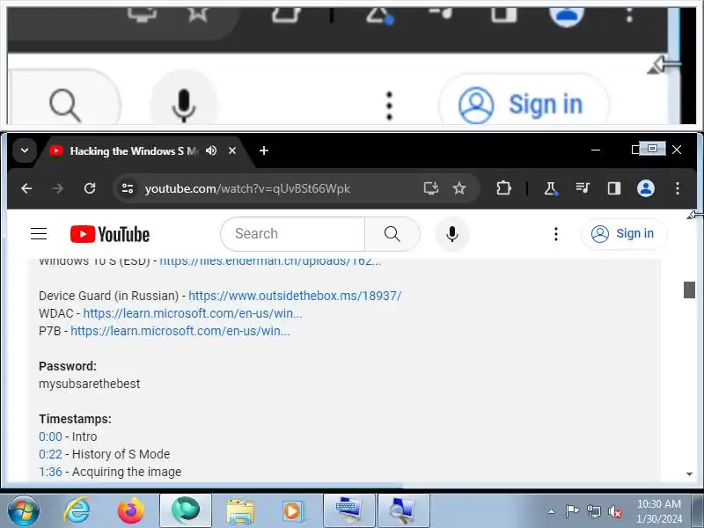Jump to timestamp 0:00 Intro

(x=50, y=436)
